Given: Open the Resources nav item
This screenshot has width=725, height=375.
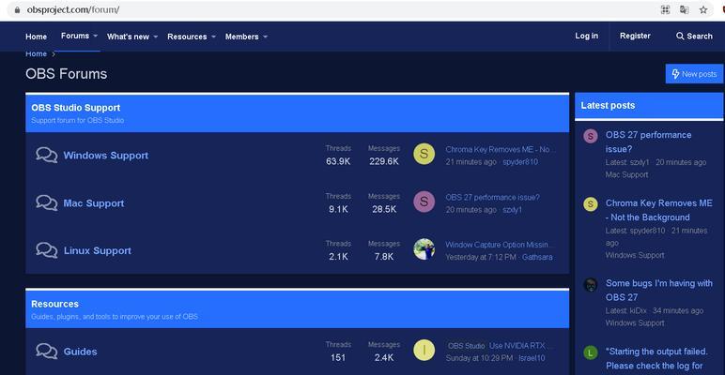Looking at the screenshot, I should click(x=187, y=37).
